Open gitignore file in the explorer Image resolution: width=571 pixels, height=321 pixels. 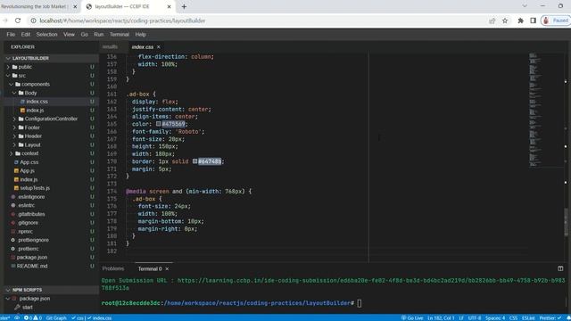28,223
